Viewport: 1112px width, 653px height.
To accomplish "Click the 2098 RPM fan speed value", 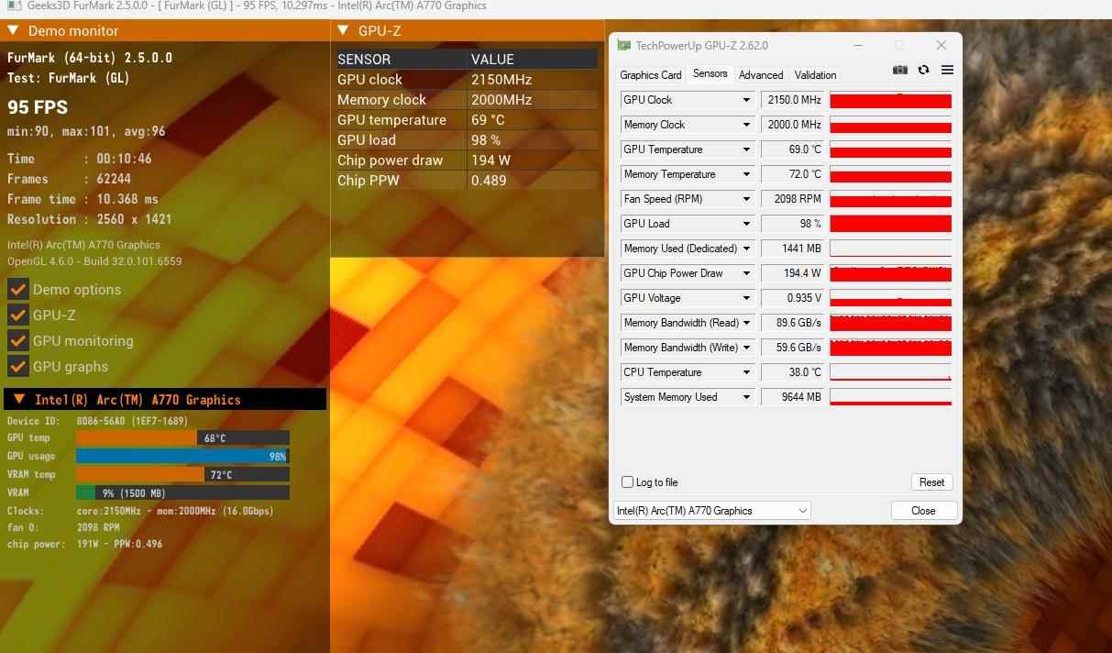I will click(793, 199).
